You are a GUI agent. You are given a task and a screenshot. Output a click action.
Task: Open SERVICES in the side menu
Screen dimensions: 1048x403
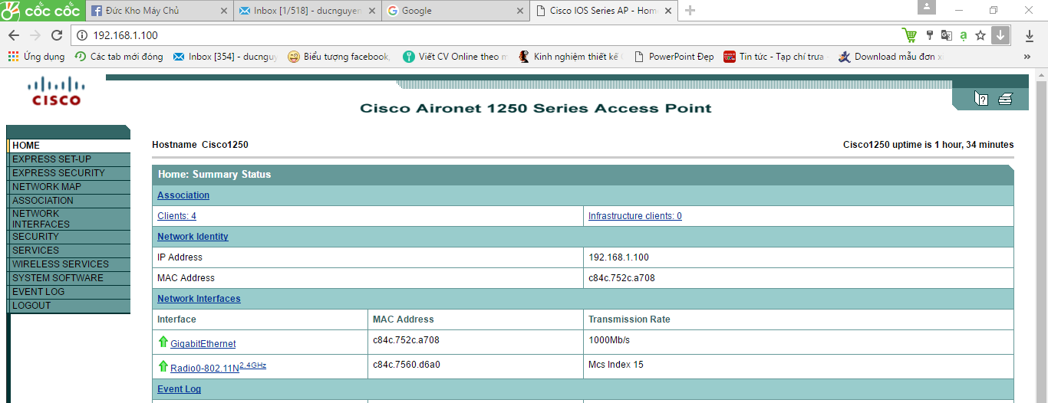pos(69,251)
